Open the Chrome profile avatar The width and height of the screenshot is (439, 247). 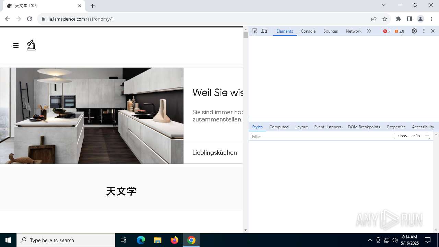click(420, 19)
